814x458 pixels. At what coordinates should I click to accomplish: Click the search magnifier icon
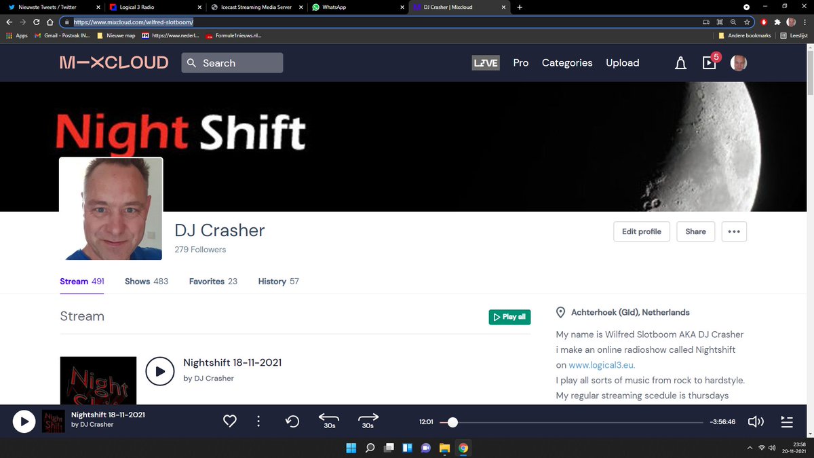pos(193,62)
